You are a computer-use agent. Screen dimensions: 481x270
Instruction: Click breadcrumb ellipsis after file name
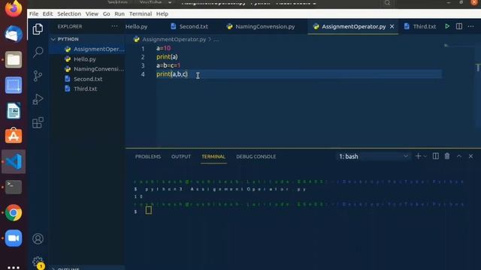click(216, 40)
